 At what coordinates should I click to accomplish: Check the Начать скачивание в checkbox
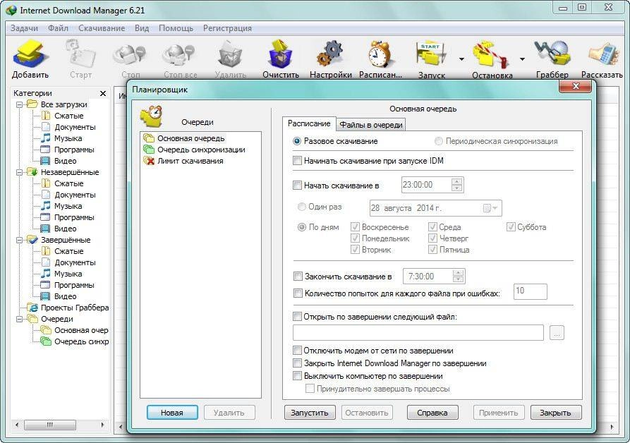(297, 185)
